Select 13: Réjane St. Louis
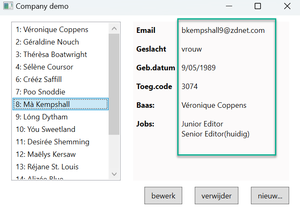This screenshot has height=208, width=300. 47,167
